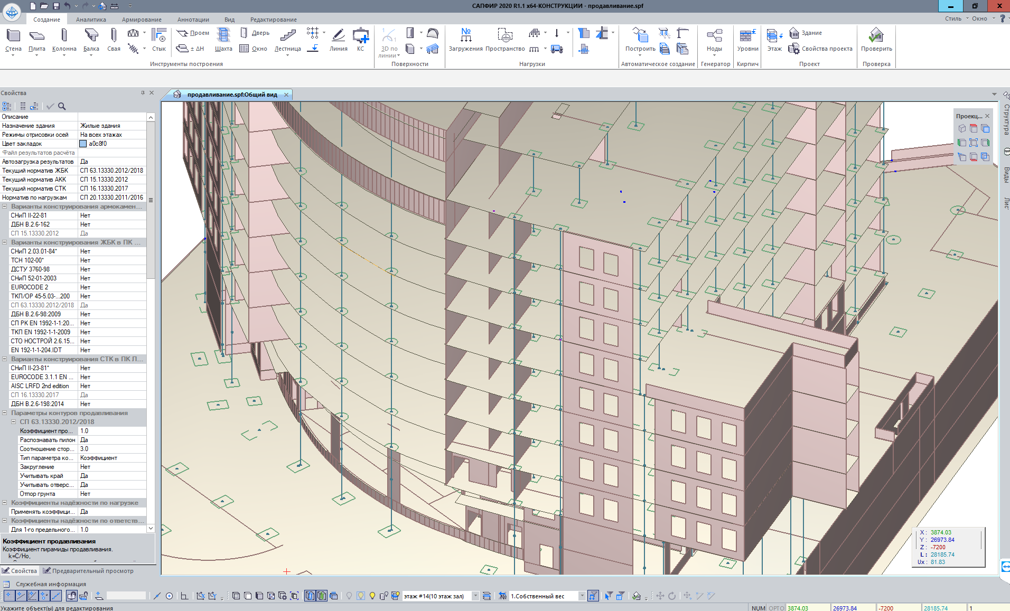1010x611 pixels.
Task: Click the Коэффициент продавливания value field
Action: pyautogui.click(x=112, y=431)
